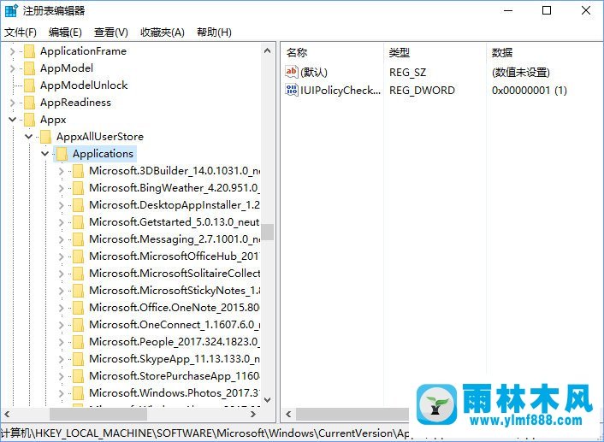Open the 收藏夹(A) menu
This screenshot has height=442, width=604.
click(x=163, y=32)
